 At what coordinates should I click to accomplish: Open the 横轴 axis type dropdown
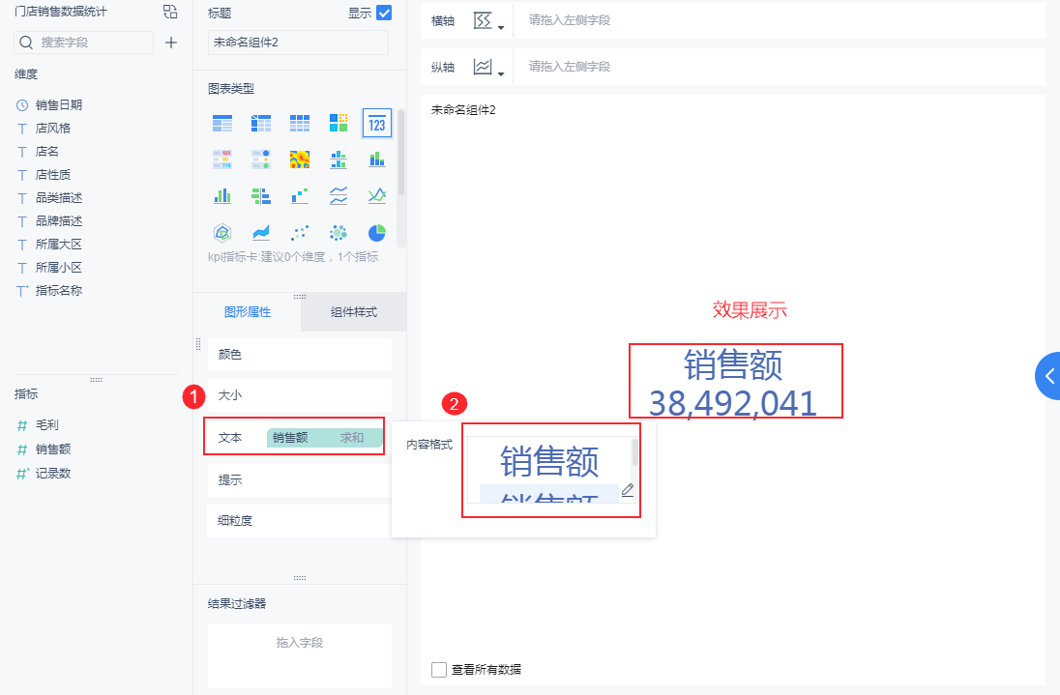488,21
